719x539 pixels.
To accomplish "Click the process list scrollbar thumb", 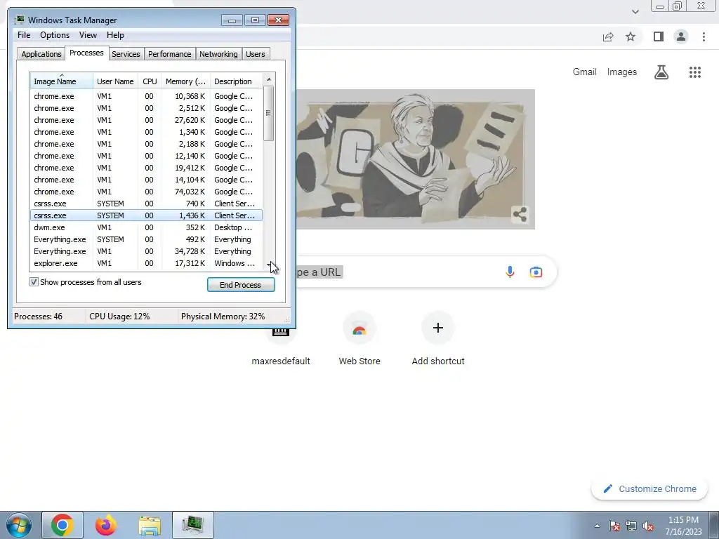I will click(269, 113).
